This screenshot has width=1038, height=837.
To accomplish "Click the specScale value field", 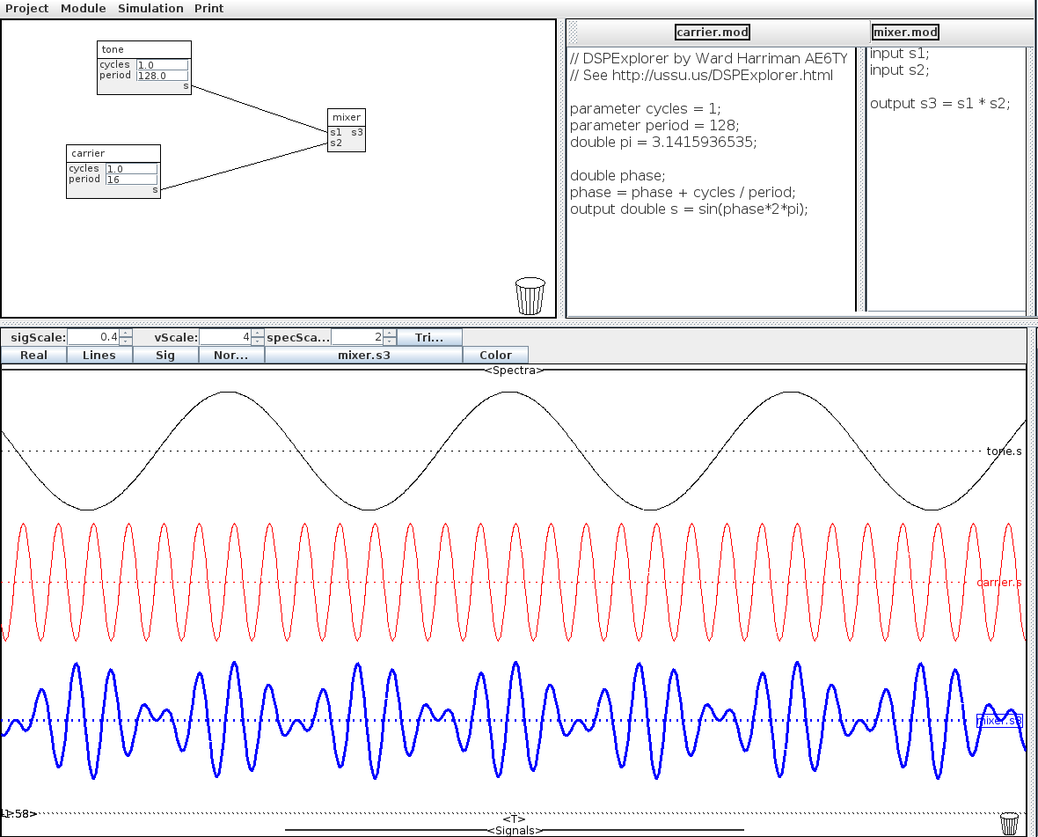I will click(357, 337).
